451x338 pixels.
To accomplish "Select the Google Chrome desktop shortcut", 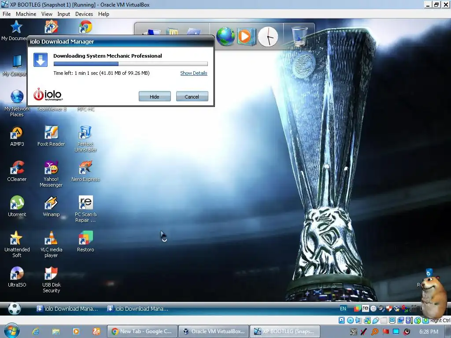I will point(85,27).
